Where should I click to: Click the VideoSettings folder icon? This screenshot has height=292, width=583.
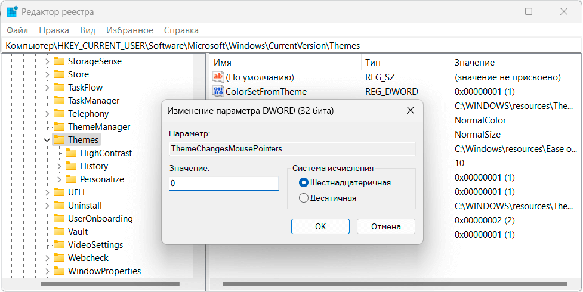coord(58,245)
